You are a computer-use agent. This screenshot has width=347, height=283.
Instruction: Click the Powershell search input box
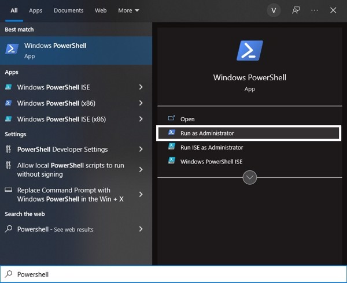[x=173, y=274]
